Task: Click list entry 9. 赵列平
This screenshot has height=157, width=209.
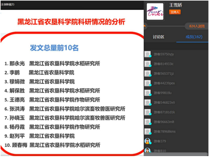Action: click(x=39, y=136)
